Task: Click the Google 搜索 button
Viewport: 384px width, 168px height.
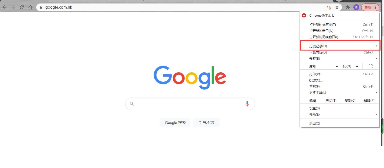Action: click(x=175, y=123)
